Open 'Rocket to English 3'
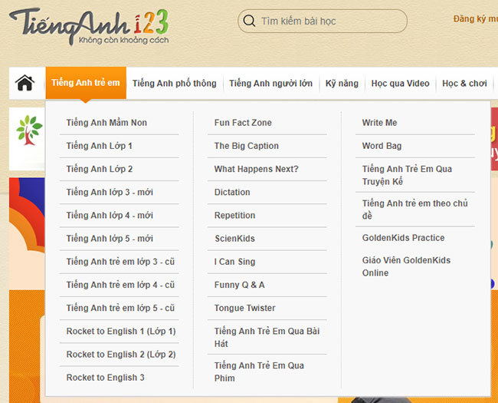Image resolution: width=498 pixels, height=403 pixels. 106,378
